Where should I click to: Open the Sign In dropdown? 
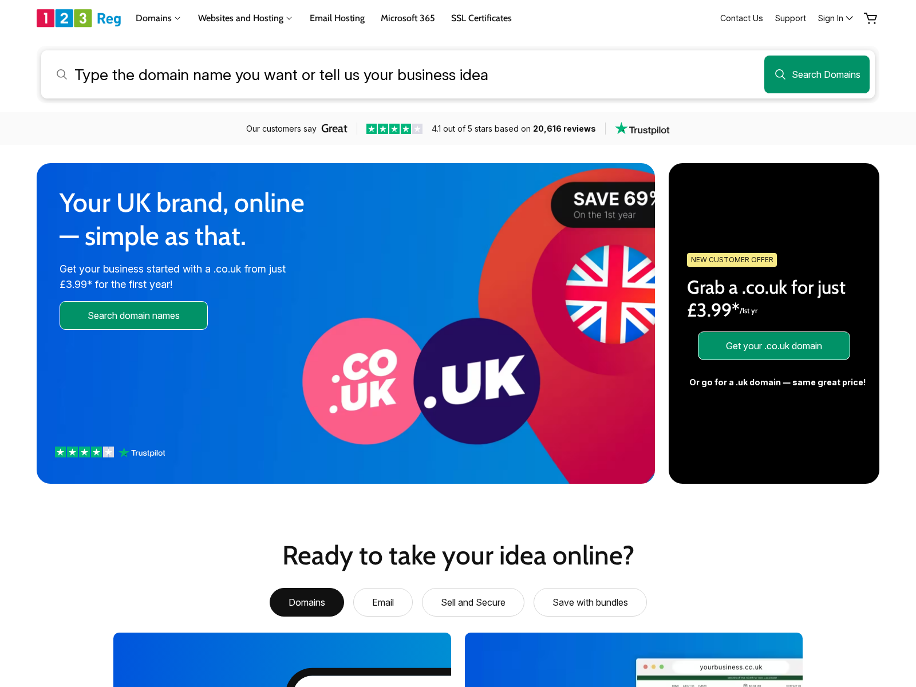(x=835, y=18)
